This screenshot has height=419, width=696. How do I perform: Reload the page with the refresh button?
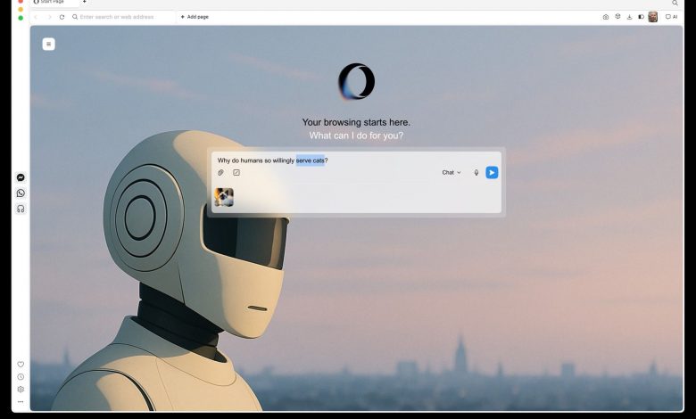pyautogui.click(x=62, y=17)
